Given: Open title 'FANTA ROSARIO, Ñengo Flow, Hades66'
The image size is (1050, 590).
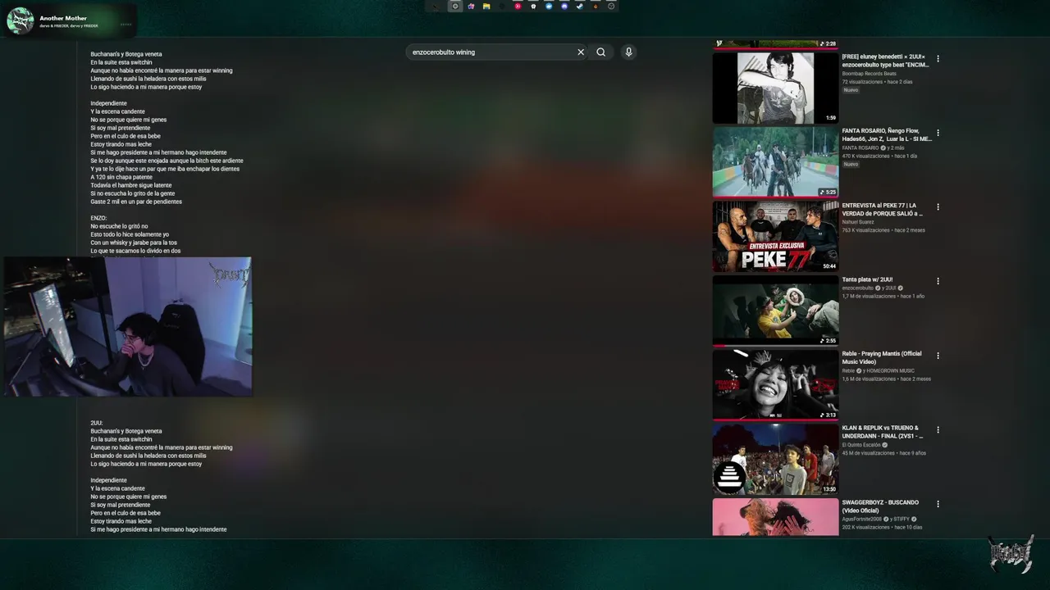Looking at the screenshot, I should point(887,134).
